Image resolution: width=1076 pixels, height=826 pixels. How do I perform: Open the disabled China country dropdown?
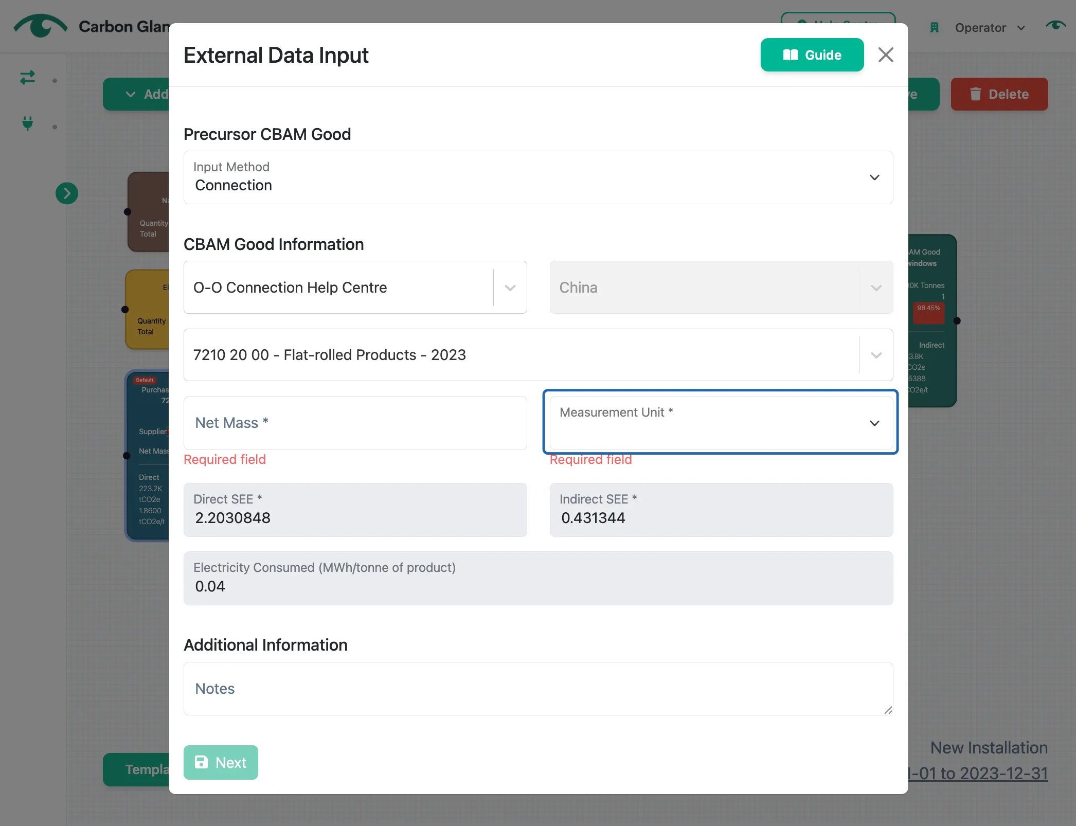click(721, 288)
